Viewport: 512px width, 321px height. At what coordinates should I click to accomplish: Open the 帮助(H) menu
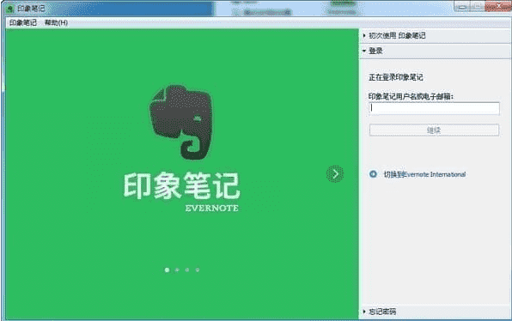coord(56,22)
